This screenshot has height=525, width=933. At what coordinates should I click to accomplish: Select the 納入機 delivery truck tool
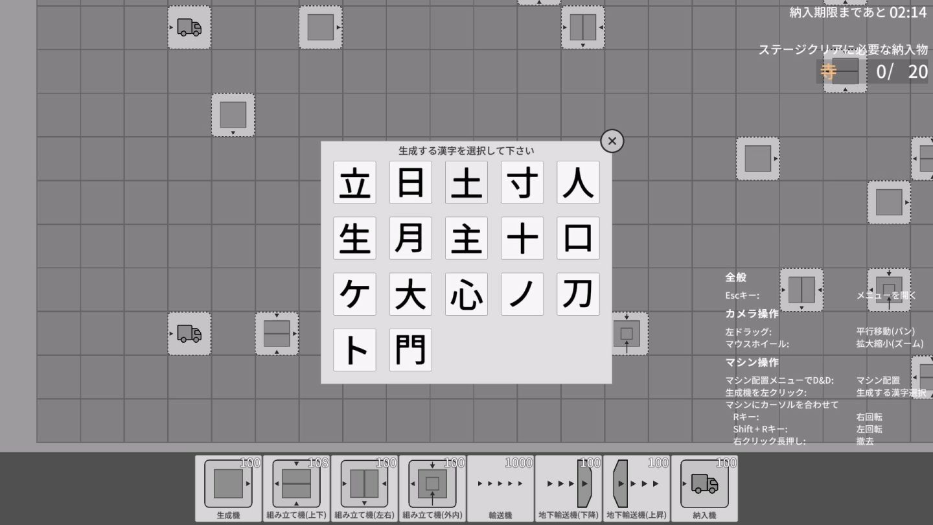point(704,488)
